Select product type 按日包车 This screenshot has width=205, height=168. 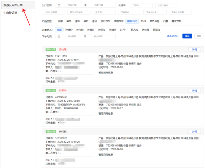click(105, 21)
